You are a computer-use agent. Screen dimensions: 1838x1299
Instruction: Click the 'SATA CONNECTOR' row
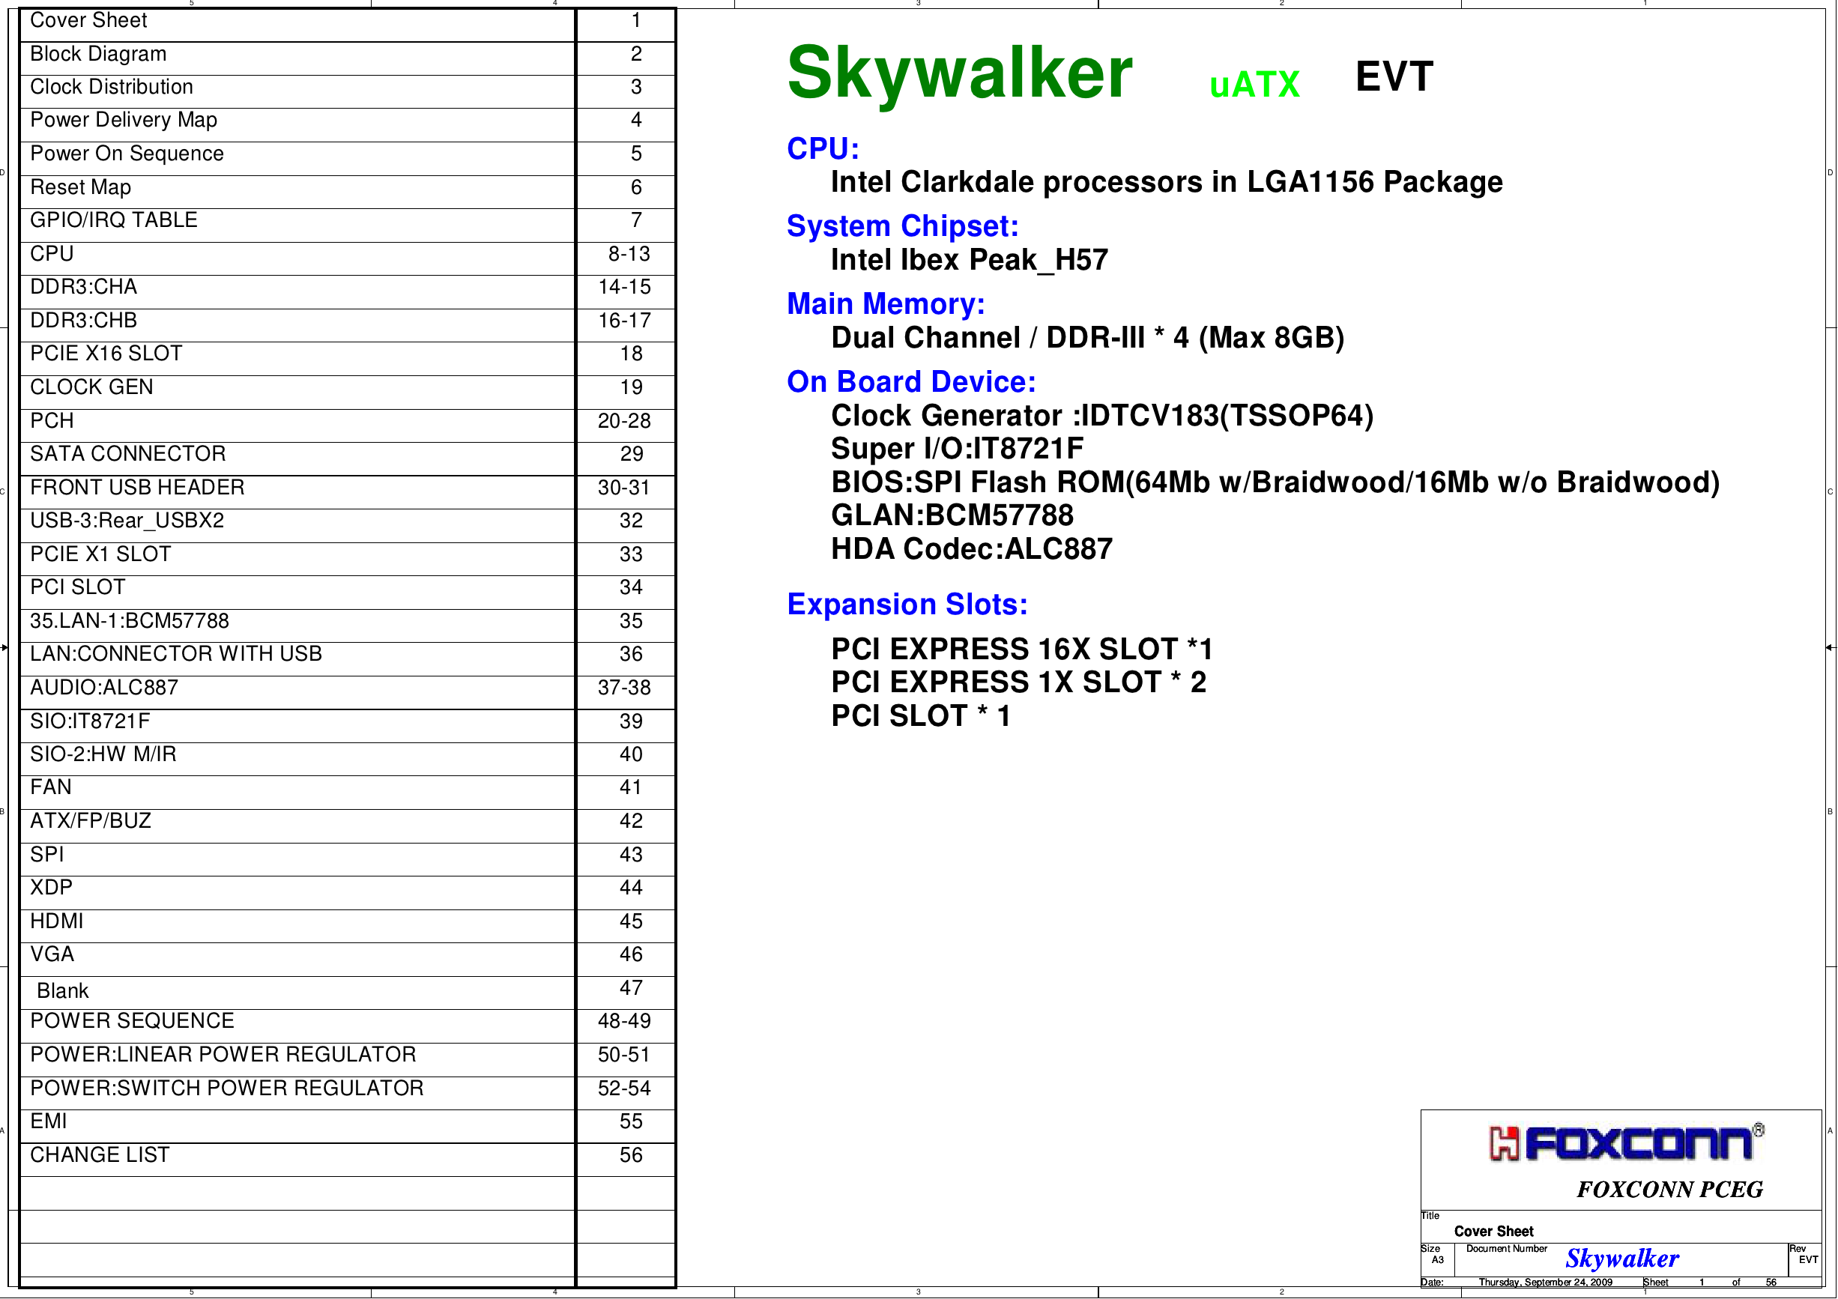[x=348, y=458]
